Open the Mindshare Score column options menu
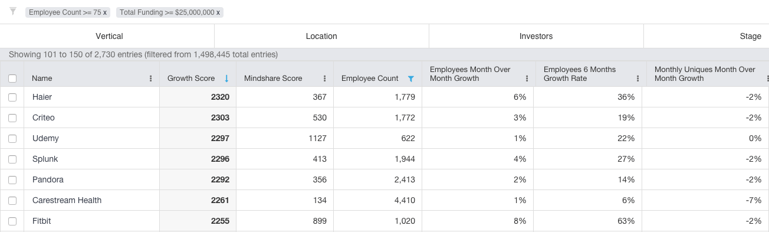Screen dimensions: 769x232 click(324, 79)
